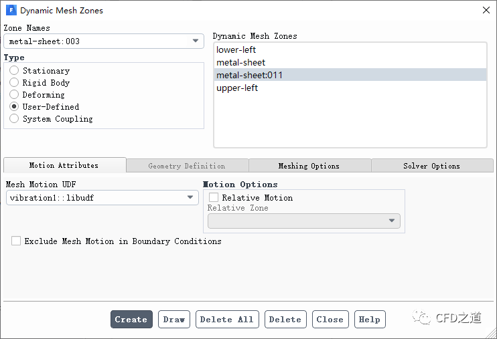The height and width of the screenshot is (339, 497).
Task: Select the Stationary radio button
Action: click(x=14, y=71)
